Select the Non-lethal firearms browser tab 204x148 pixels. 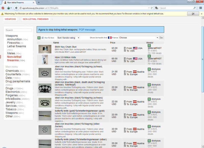pos(19,2)
